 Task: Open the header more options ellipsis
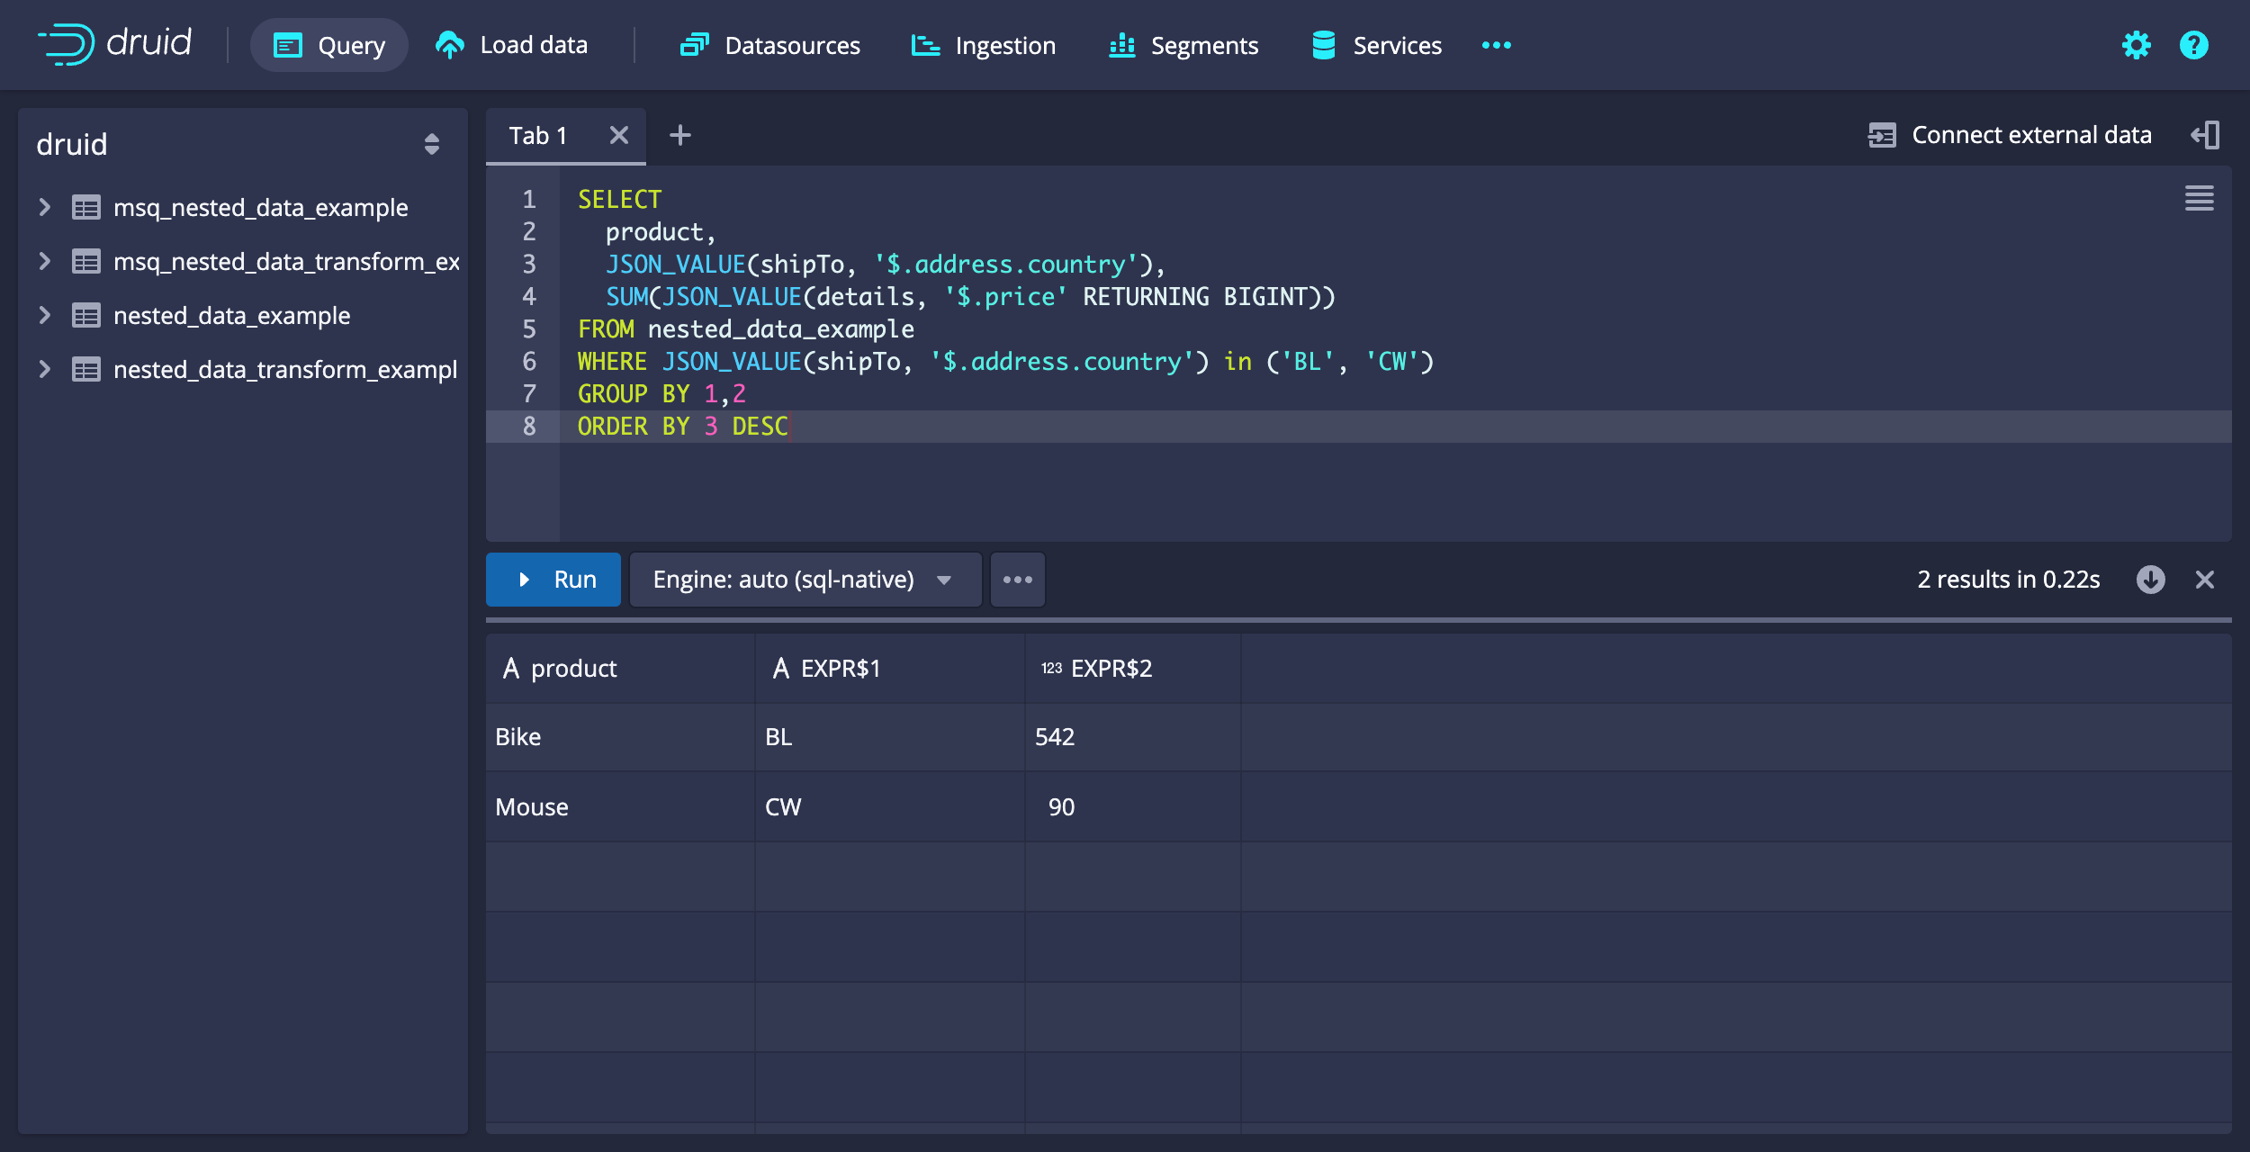point(1496,45)
